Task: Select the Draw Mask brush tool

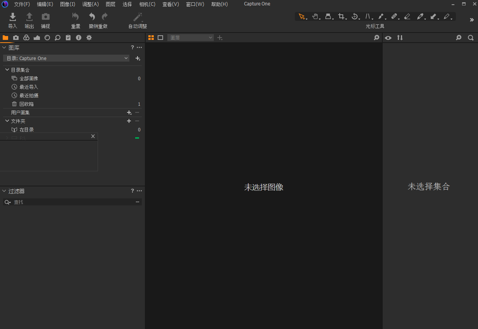Action: (381, 16)
